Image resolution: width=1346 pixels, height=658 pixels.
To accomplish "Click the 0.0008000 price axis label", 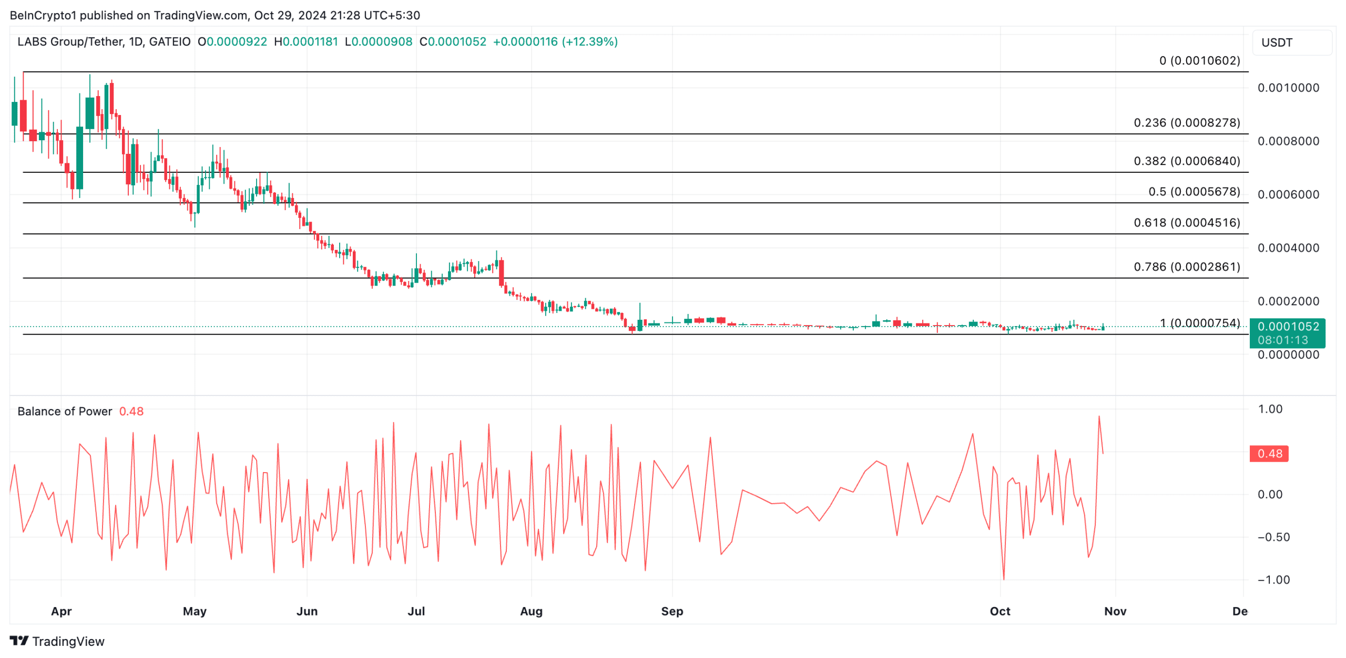I will click(x=1288, y=141).
